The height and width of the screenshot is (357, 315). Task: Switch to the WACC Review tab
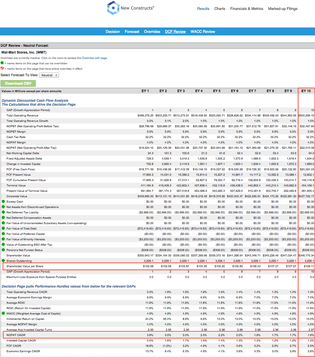click(x=203, y=31)
